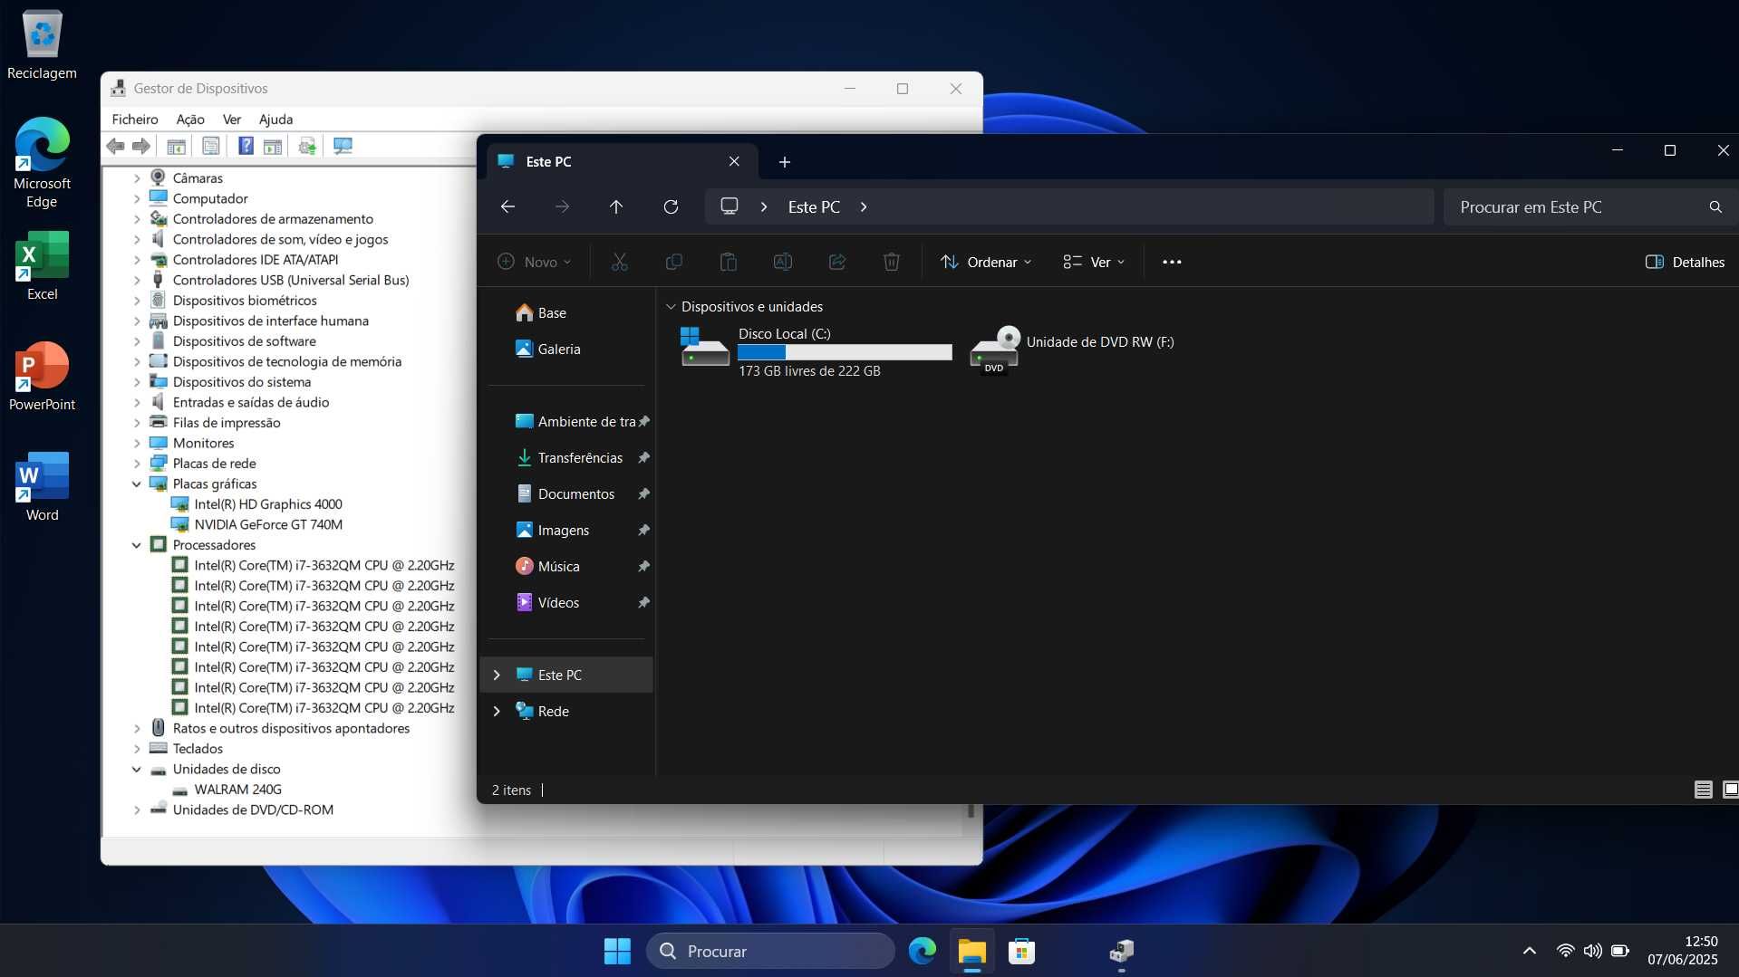
Task: Click Windows Start button on taskbar
Action: pyautogui.click(x=617, y=951)
